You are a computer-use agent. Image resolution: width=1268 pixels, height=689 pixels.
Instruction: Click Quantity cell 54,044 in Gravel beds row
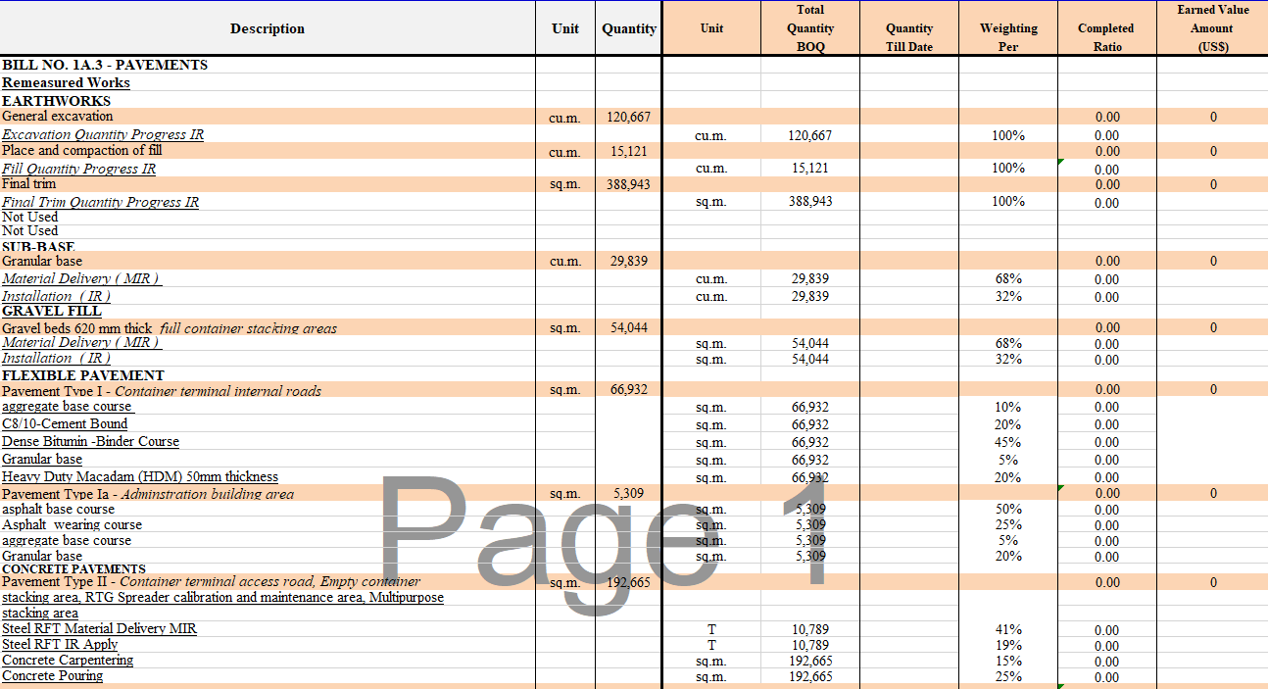point(630,327)
